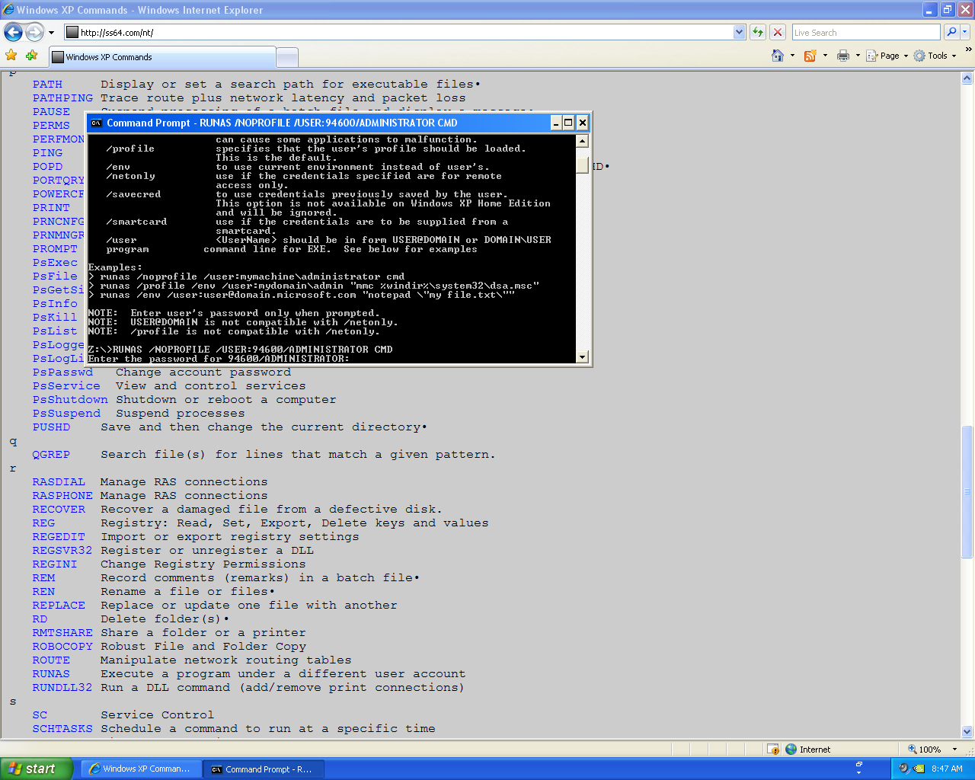
Task: Open a new blank tab
Action: coord(287,57)
